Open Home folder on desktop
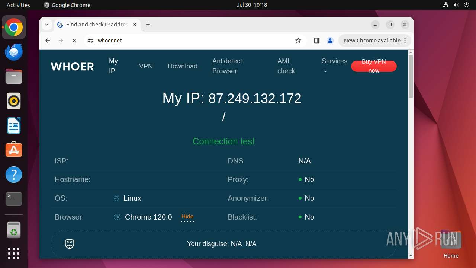 [451, 244]
